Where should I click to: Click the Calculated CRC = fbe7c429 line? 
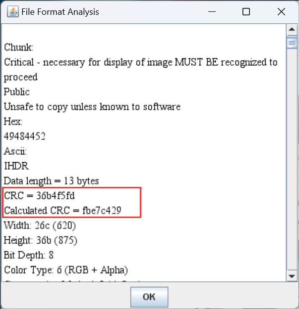(63, 211)
